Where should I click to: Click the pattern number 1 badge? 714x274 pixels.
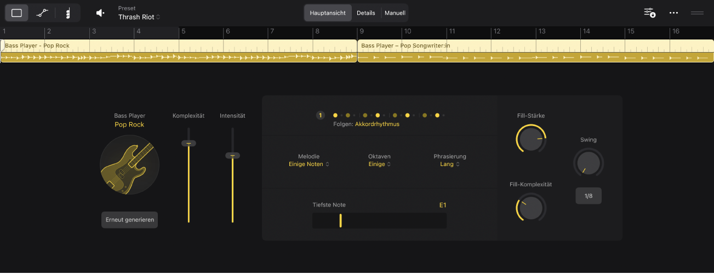[x=321, y=116]
